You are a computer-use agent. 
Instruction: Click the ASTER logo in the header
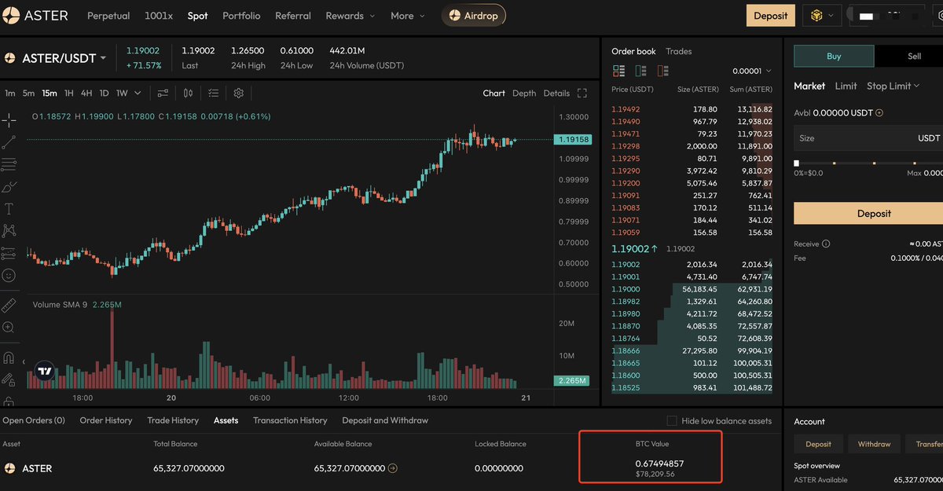[x=35, y=16]
